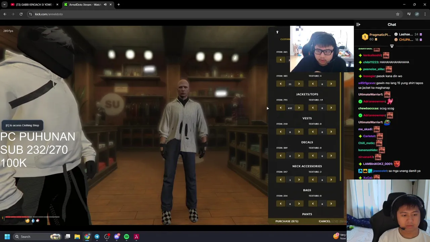Image resolution: width=430 pixels, height=242 pixels.
Task: Open Chrome three-dot menu
Action: point(425,14)
